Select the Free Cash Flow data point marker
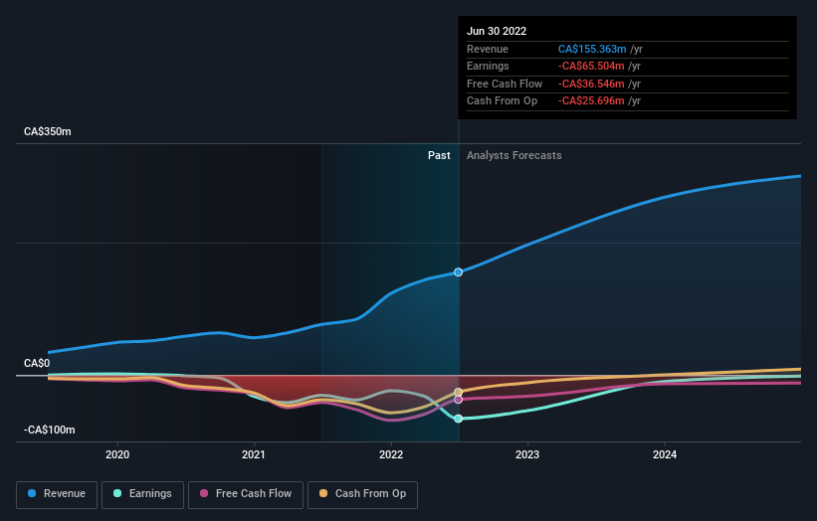Image resolution: width=817 pixels, height=521 pixels. coord(458,400)
